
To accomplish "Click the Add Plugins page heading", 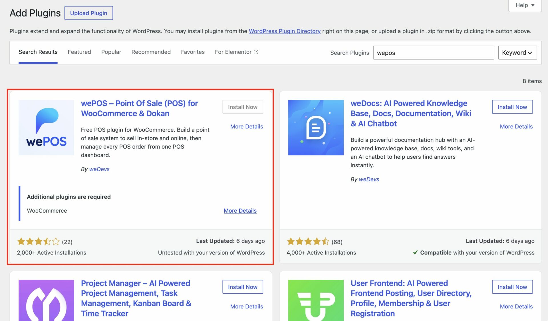I will pyautogui.click(x=35, y=13).
